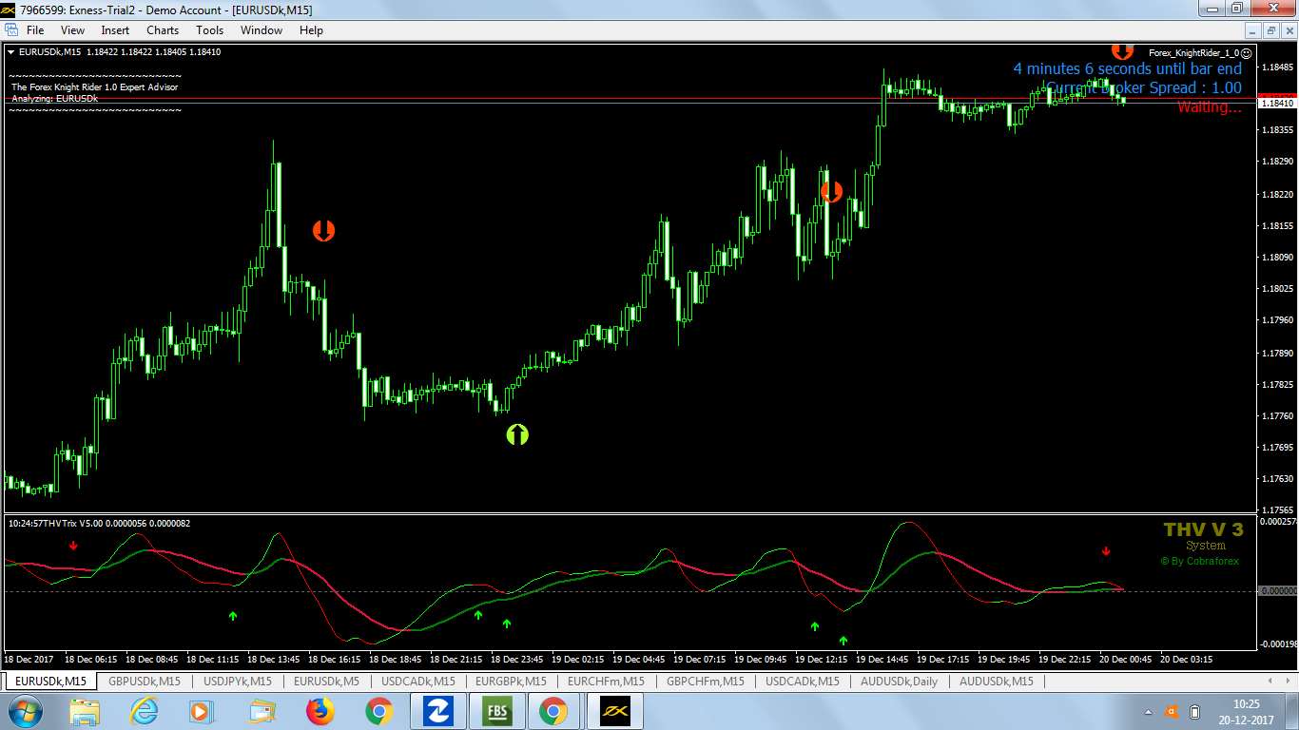Open Internet Explorer from the taskbar

coord(144,711)
